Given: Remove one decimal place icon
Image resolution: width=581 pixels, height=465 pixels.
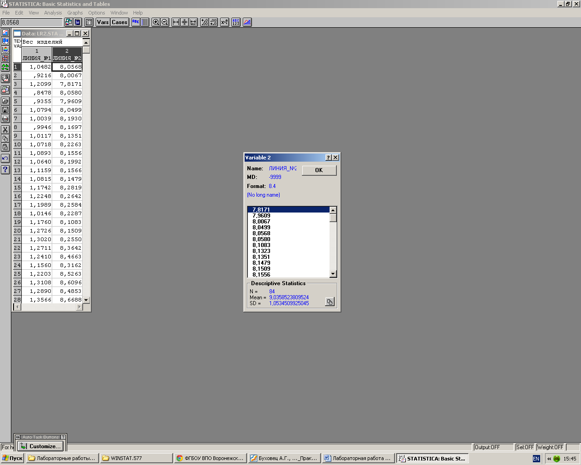Looking at the screenshot, I should coord(213,22).
